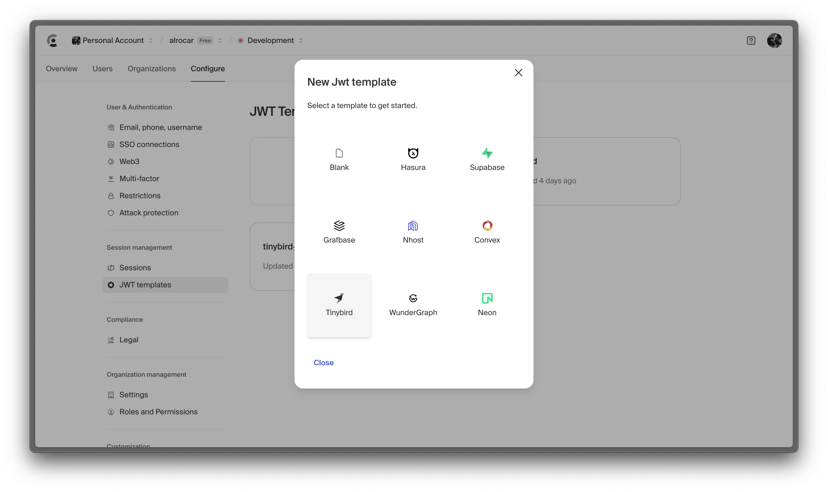Screen dimensions: 828x492
Task: Select the Grafbase layers logo
Action: pos(339,226)
